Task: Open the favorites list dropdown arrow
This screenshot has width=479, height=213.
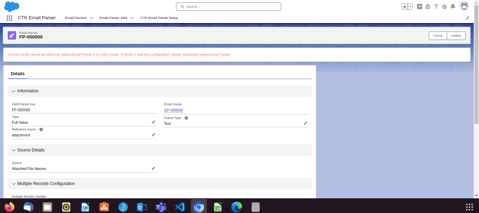Action: (x=410, y=7)
